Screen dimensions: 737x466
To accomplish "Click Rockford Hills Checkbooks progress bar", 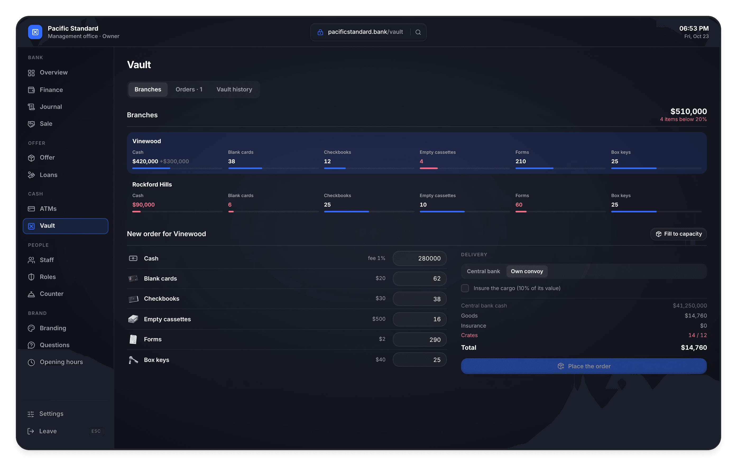I will click(x=369, y=212).
